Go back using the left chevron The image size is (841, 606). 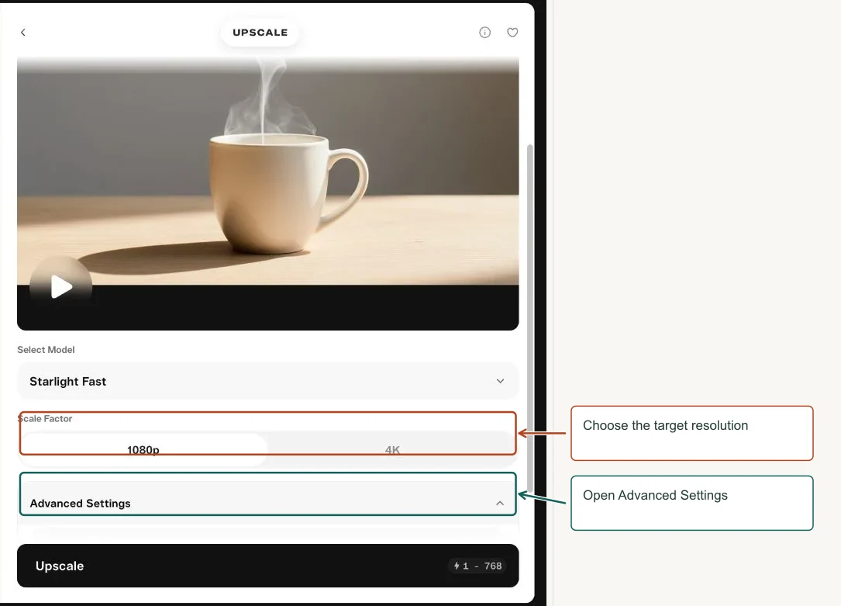[23, 33]
